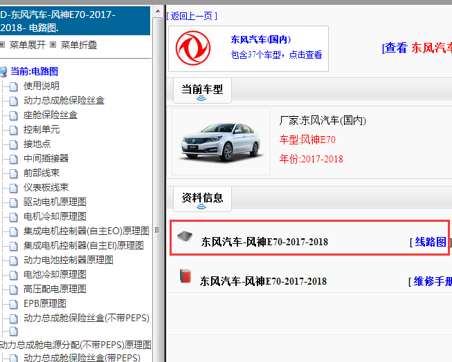Open 驱动电机原理图 tree item

tap(55, 202)
